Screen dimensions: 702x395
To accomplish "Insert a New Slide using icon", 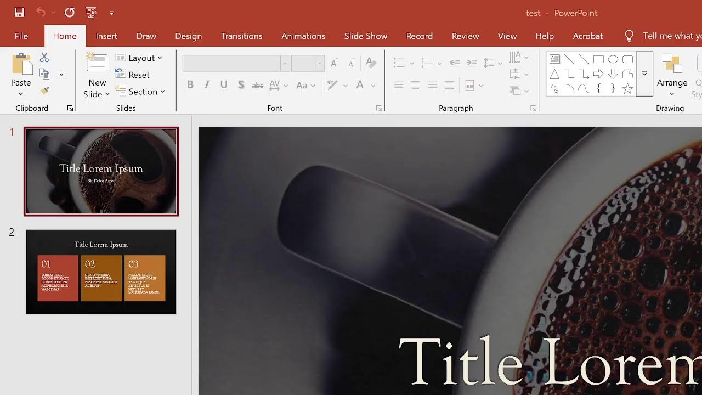I will [x=97, y=63].
